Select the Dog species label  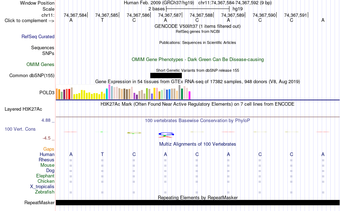pyautogui.click(x=50, y=171)
